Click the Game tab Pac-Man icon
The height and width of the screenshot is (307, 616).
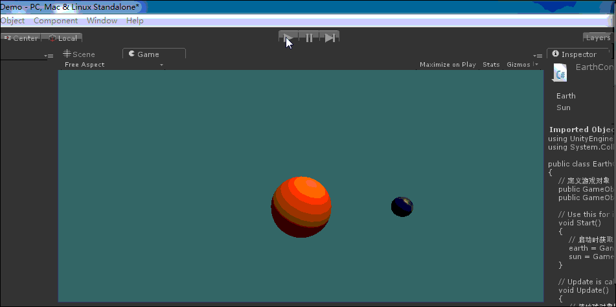(132, 54)
